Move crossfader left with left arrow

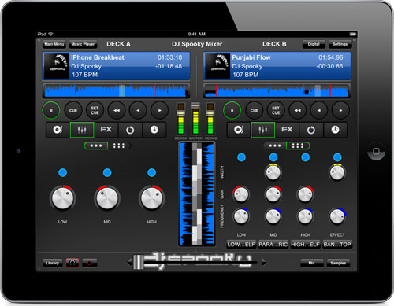pos(128,262)
